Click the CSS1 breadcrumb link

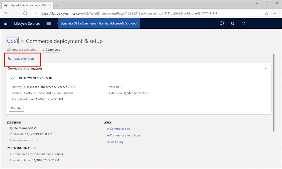click(13, 40)
